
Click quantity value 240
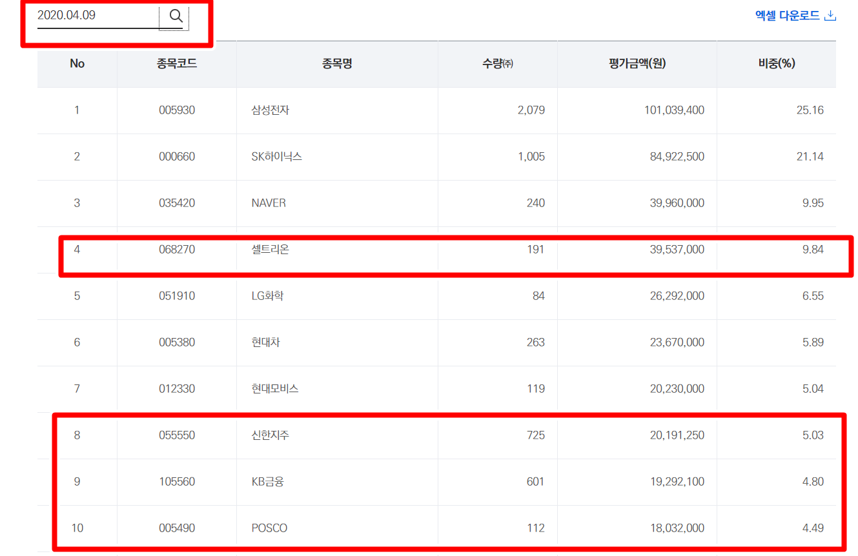pos(536,203)
